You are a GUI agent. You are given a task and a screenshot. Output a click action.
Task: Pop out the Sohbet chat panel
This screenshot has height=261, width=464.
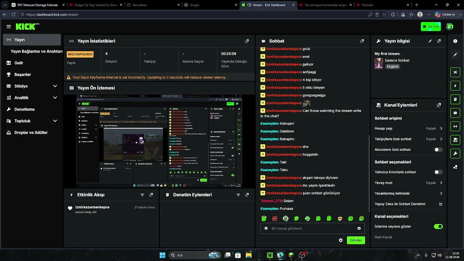click(362, 41)
